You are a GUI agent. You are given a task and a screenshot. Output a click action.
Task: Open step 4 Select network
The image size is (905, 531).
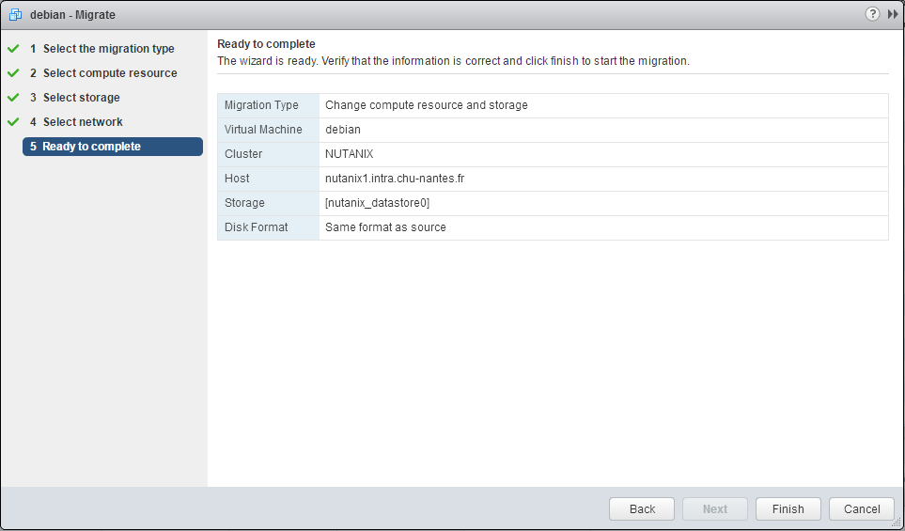tap(76, 122)
